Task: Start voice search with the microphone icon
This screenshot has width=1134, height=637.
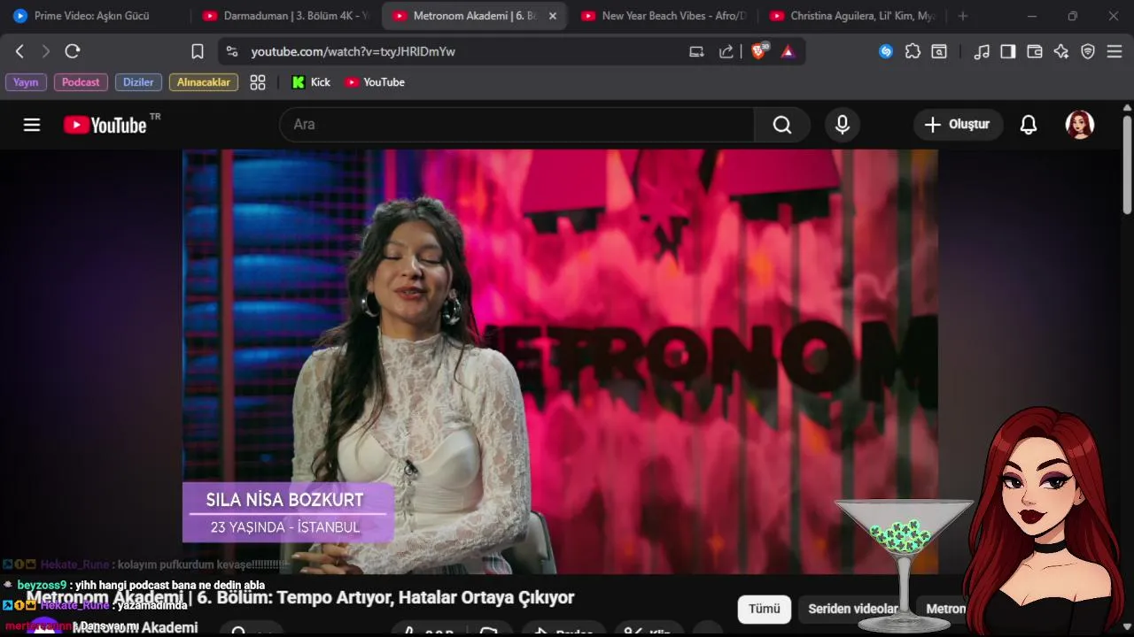Action: pos(843,125)
